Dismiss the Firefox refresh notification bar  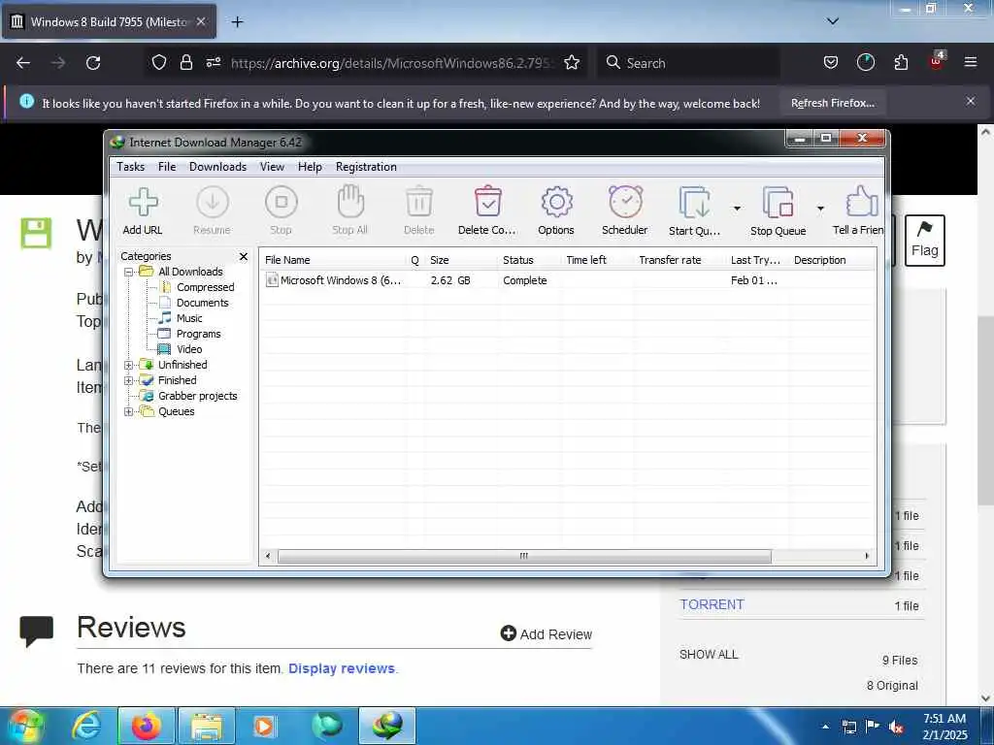(x=971, y=101)
